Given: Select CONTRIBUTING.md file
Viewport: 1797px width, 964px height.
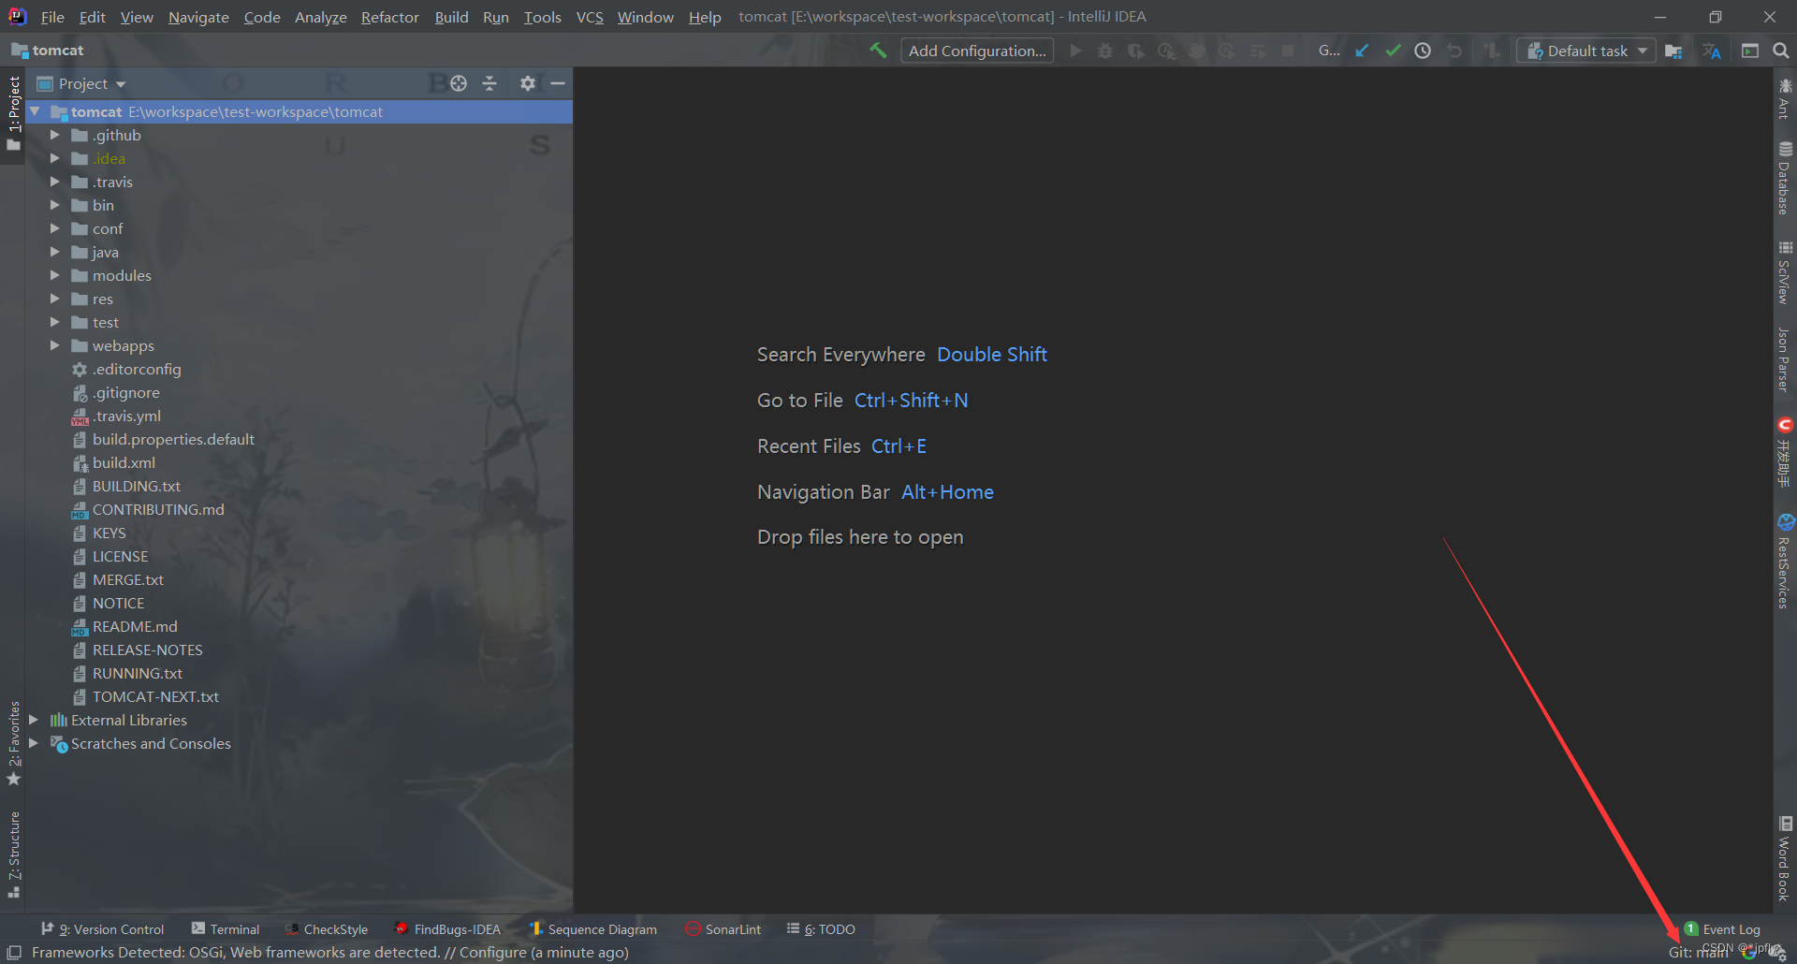Looking at the screenshot, I should point(158,509).
